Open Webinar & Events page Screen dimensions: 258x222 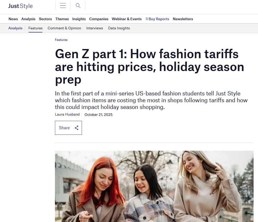pos(127,19)
